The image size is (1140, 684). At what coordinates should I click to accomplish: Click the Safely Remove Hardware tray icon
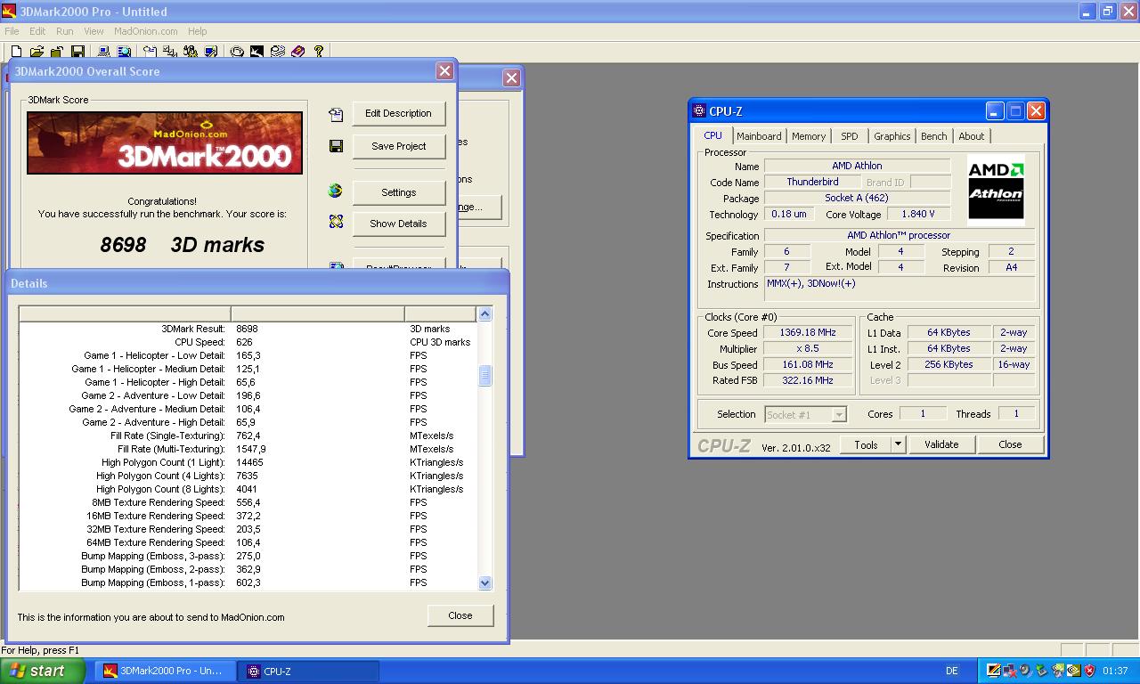point(1041,671)
